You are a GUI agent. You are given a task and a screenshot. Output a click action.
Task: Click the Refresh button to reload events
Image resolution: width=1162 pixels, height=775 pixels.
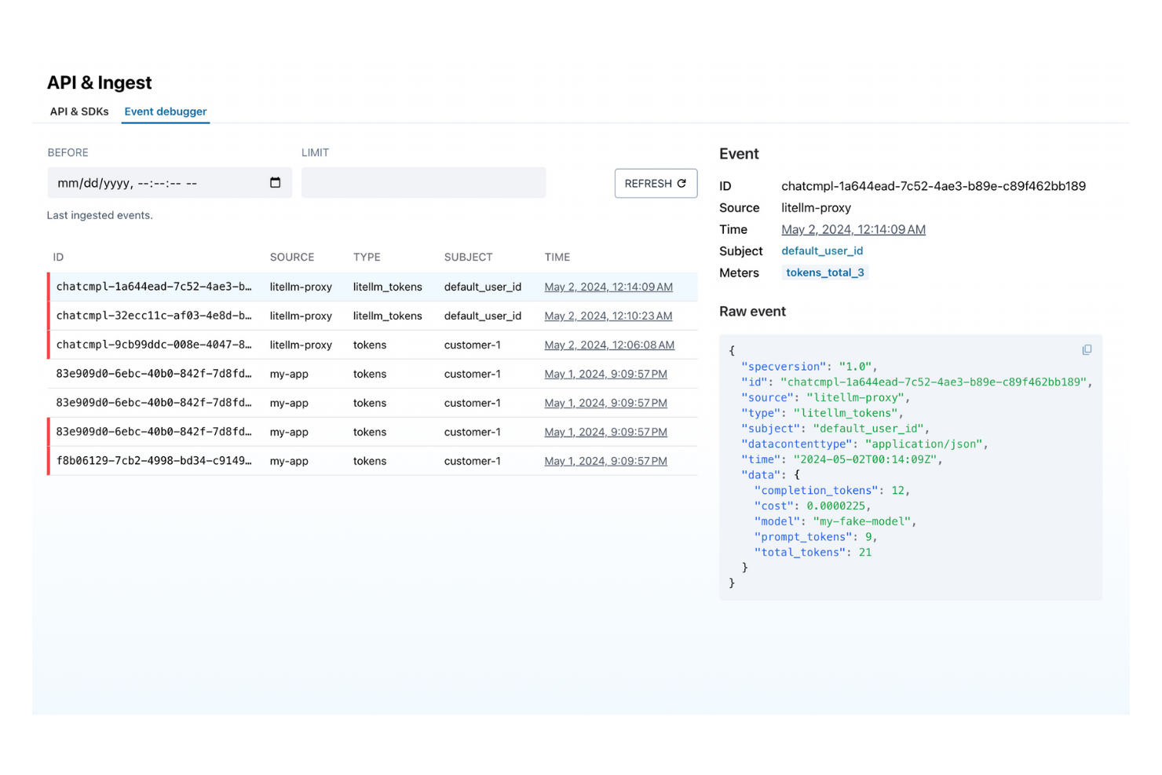(x=656, y=183)
